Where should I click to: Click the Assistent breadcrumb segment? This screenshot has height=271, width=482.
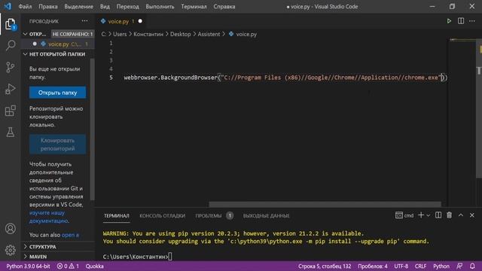[x=209, y=34]
